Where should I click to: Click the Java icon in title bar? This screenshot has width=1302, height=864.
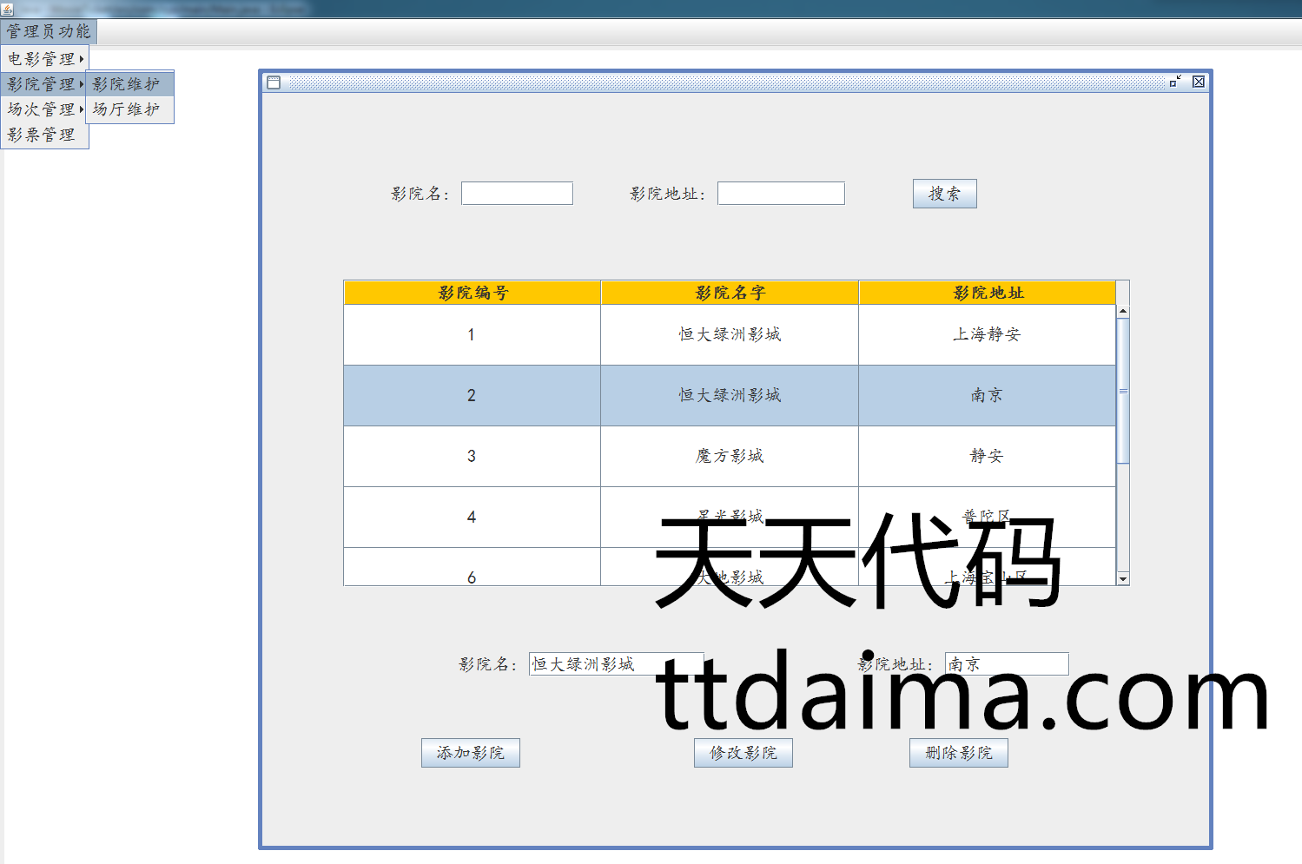7,9
